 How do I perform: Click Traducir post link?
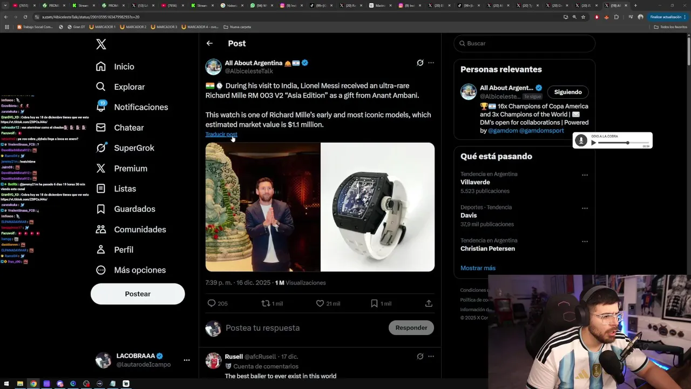[x=221, y=134]
